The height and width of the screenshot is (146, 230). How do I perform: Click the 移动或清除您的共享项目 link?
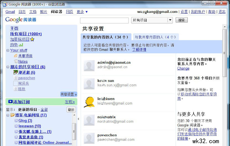(199, 94)
